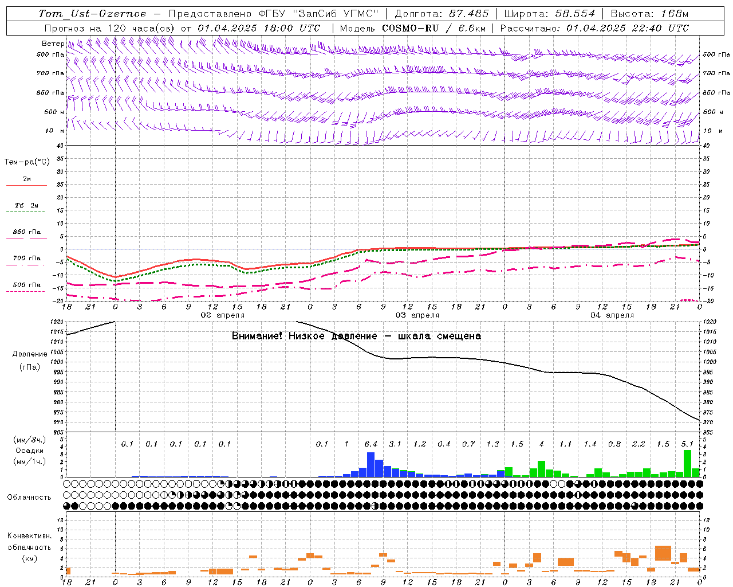Click the '1.2' three-hour precipitation value
Image resolution: width=733 pixels, height=587 pixels.
point(420,444)
